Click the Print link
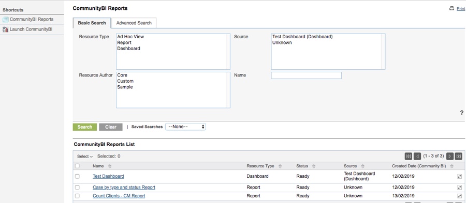The width and height of the screenshot is (466, 203). (461, 9)
